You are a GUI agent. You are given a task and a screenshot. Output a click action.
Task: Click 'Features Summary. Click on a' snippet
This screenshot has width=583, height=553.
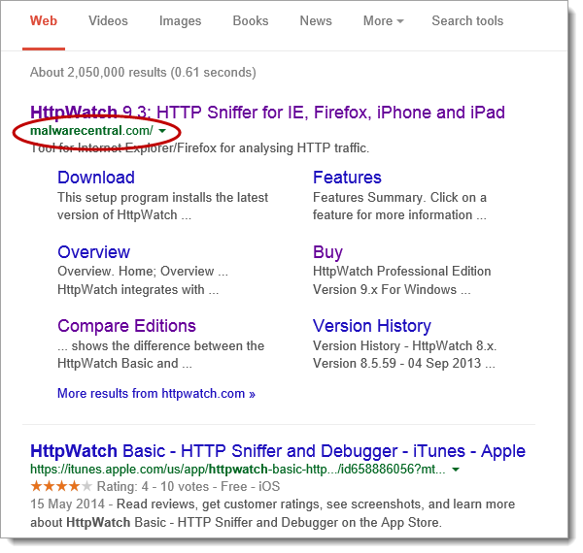pos(399,198)
